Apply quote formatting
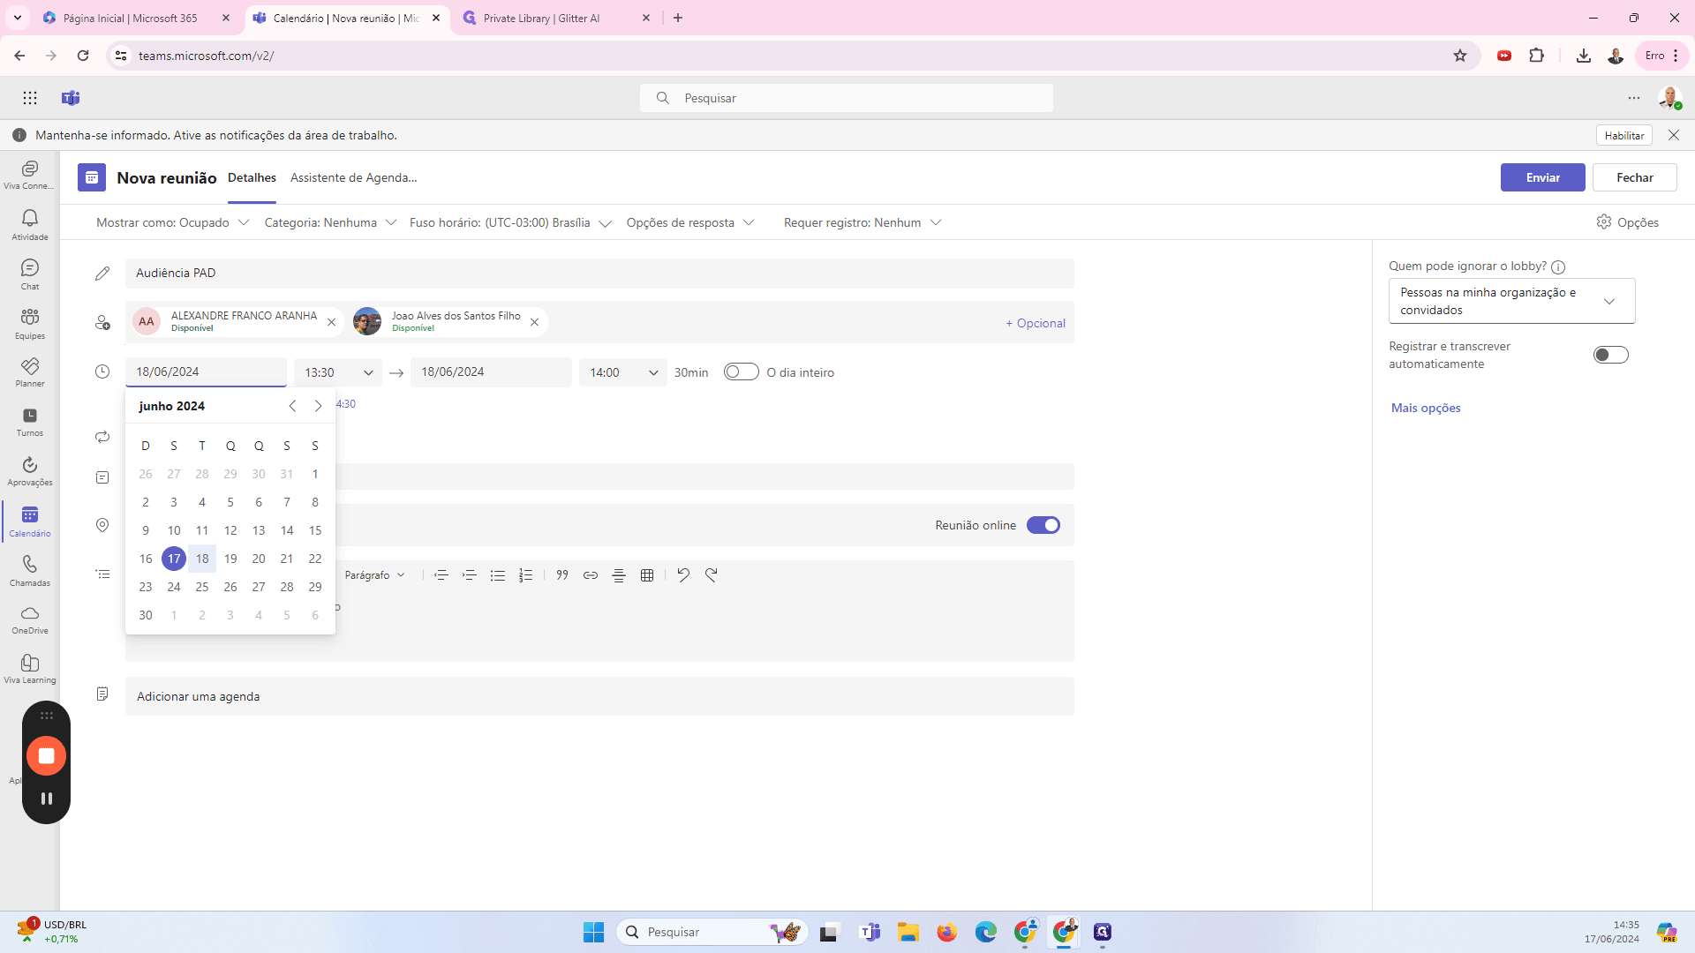The image size is (1695, 953). coord(562,575)
